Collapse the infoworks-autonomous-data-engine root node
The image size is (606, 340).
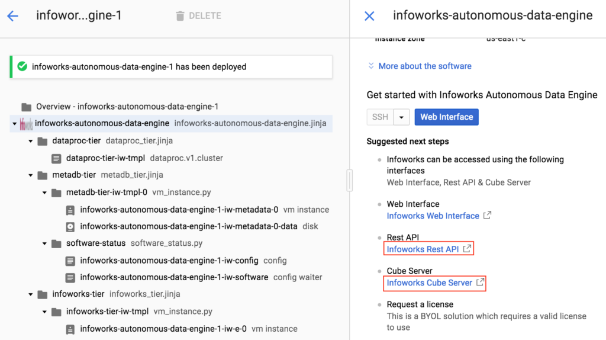click(x=15, y=124)
